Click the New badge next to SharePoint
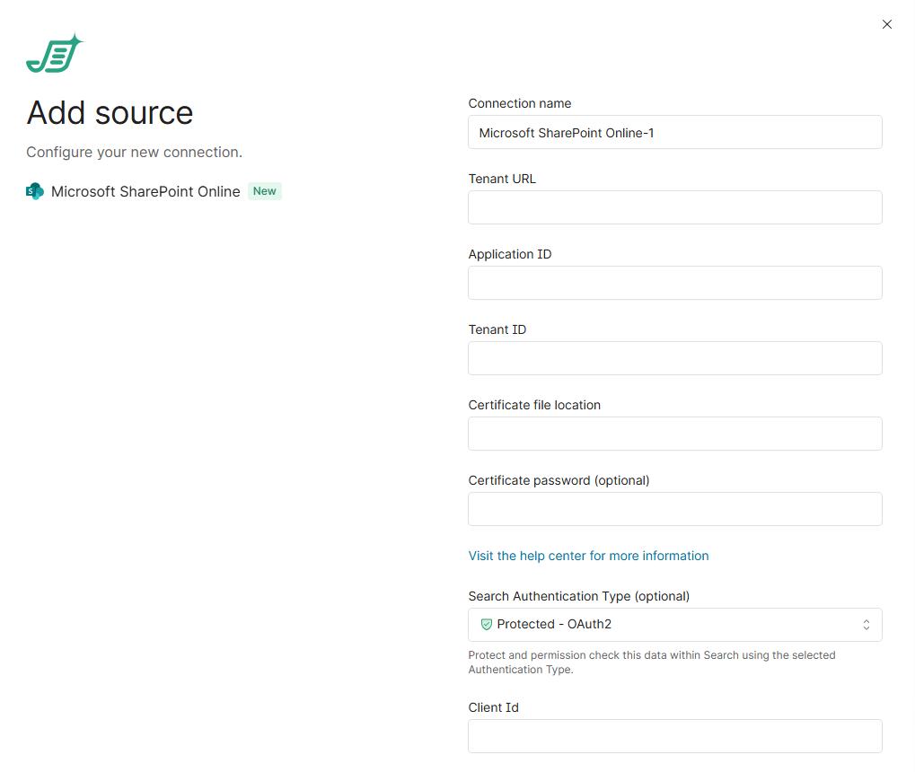The height and width of the screenshot is (772, 915). click(264, 191)
